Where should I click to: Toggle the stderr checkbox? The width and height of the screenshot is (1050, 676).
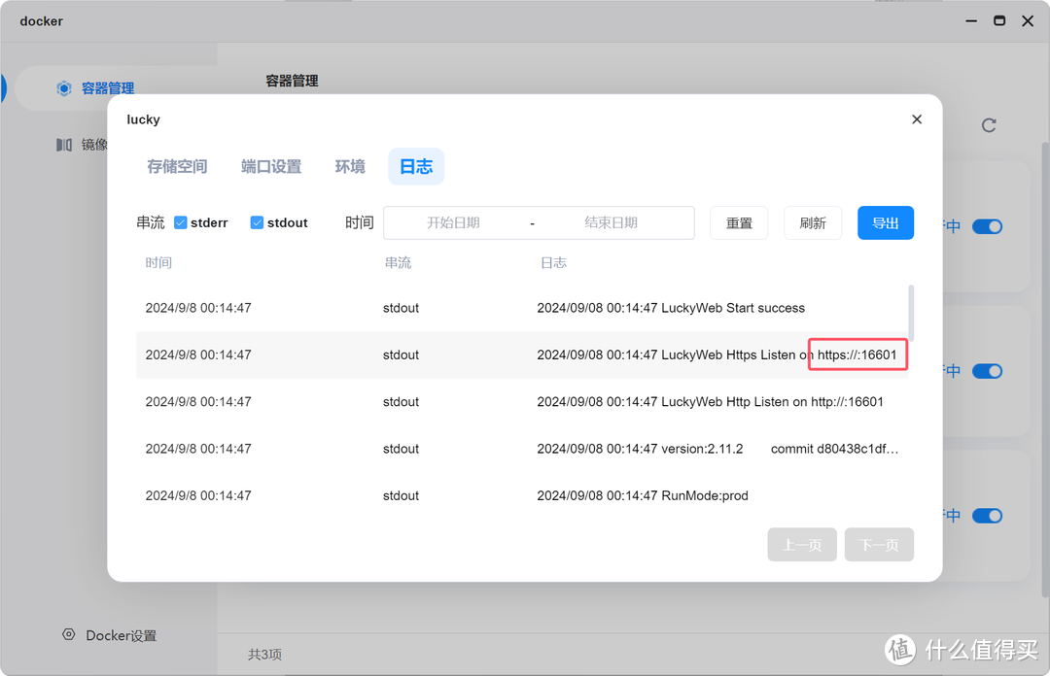pyautogui.click(x=181, y=222)
